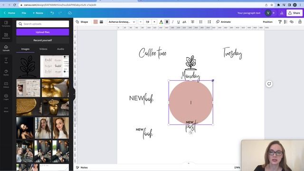Select the Coffee time text
Viewport: 304px width, 171px height.
pos(153,53)
